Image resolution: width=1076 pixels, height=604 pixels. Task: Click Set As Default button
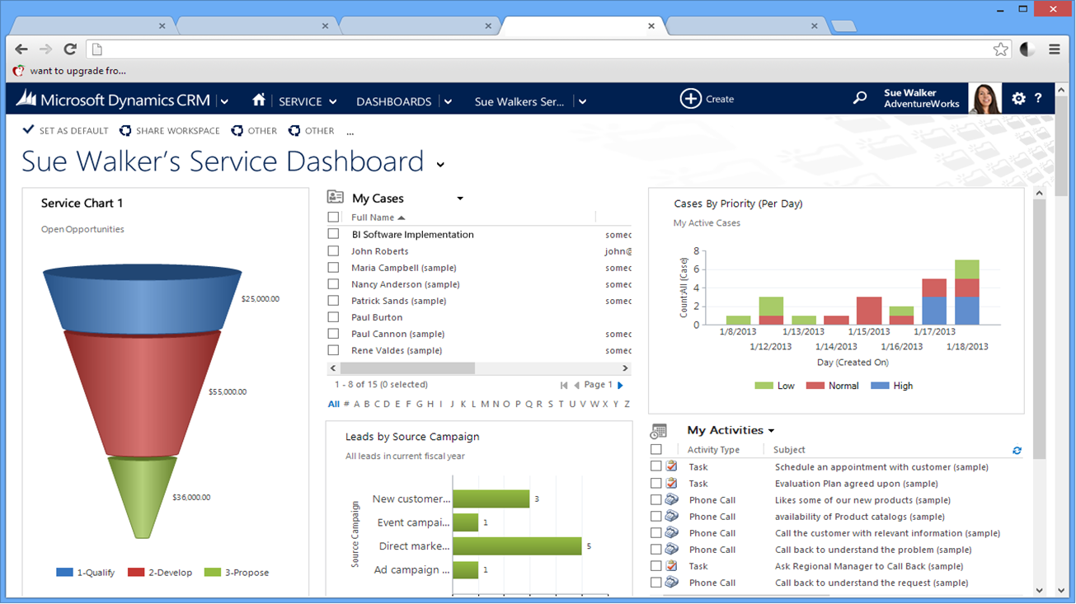point(66,131)
